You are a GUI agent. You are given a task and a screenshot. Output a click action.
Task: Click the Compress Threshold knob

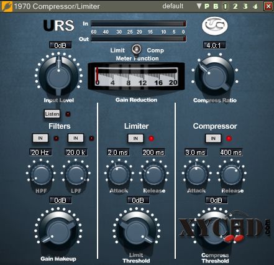[214, 231]
